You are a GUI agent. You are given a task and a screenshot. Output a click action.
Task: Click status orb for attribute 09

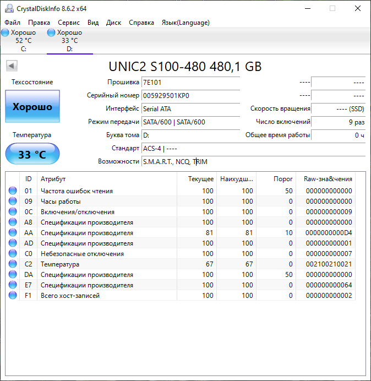point(13,201)
